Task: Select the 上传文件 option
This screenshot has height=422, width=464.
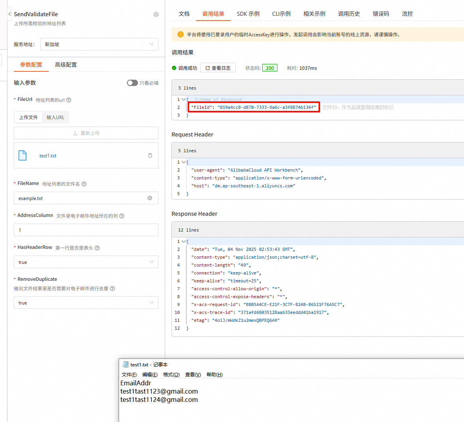Action: 28,117
